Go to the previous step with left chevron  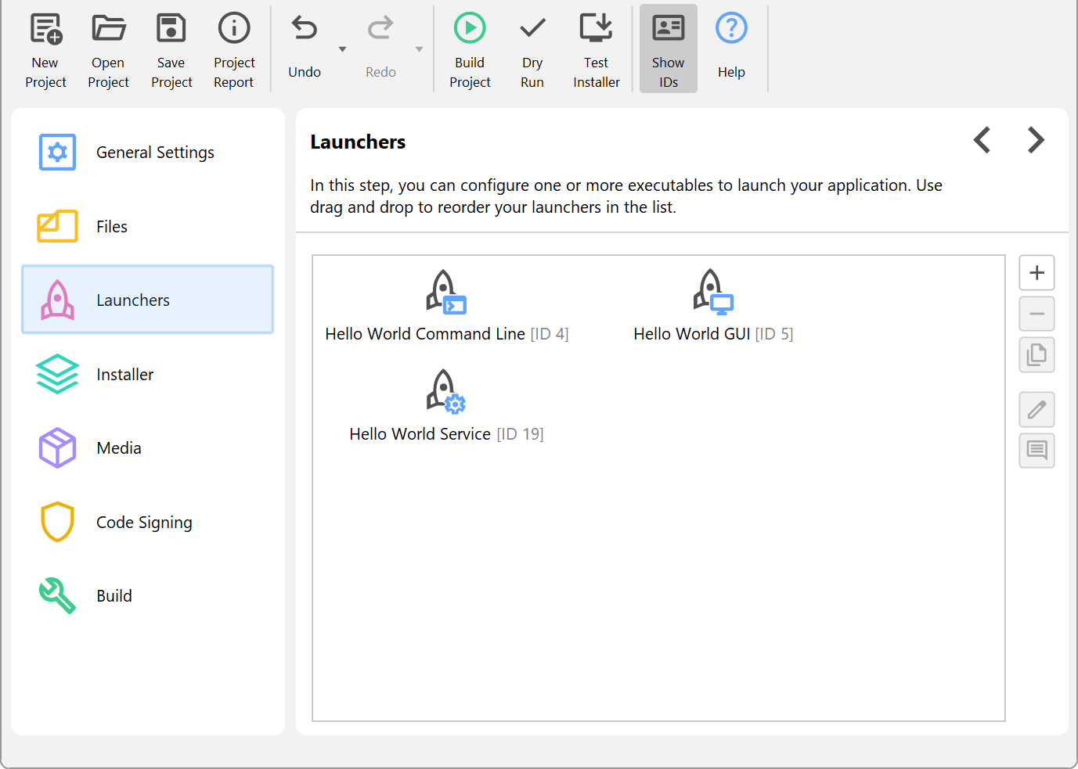point(982,140)
